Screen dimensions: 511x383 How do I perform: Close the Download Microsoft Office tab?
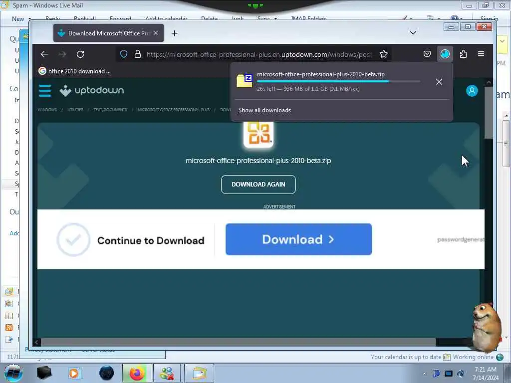coord(156,33)
